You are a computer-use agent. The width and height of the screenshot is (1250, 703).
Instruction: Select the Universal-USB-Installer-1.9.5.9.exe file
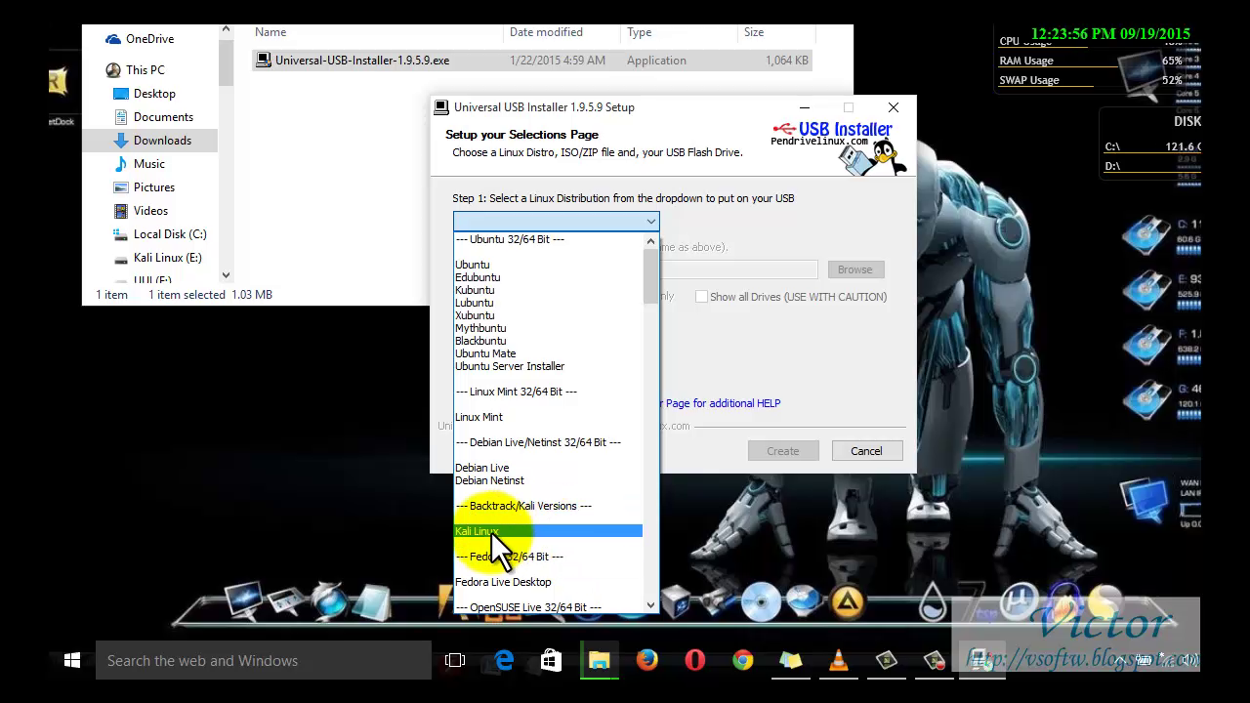(361, 60)
